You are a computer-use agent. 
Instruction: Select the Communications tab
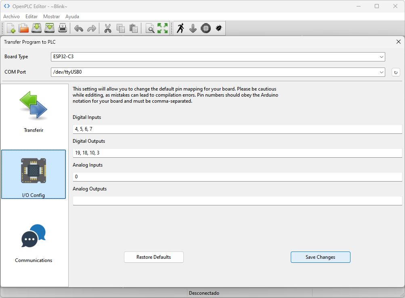(34, 243)
